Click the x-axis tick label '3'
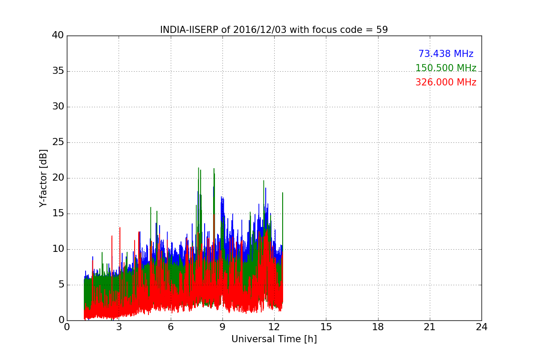 click(x=119, y=327)
